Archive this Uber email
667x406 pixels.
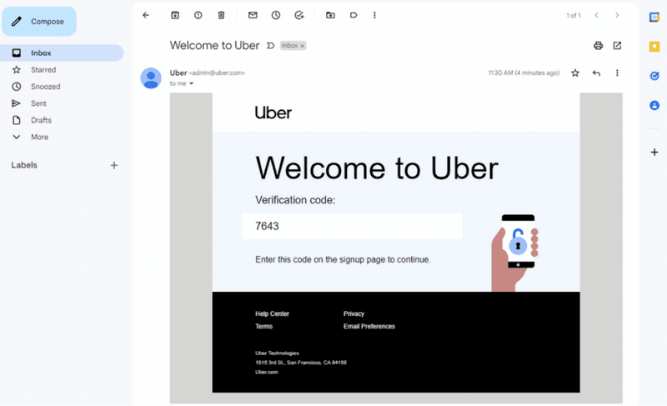[175, 15]
